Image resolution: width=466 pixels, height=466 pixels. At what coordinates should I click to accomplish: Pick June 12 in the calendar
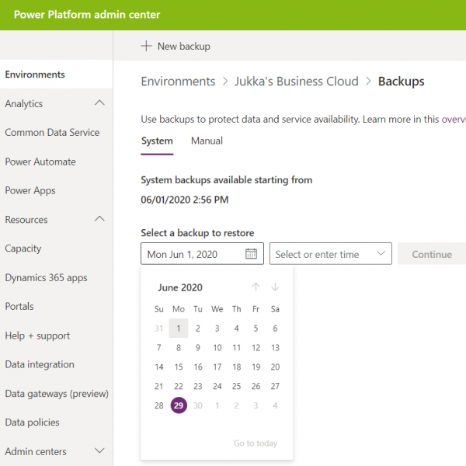(x=256, y=347)
